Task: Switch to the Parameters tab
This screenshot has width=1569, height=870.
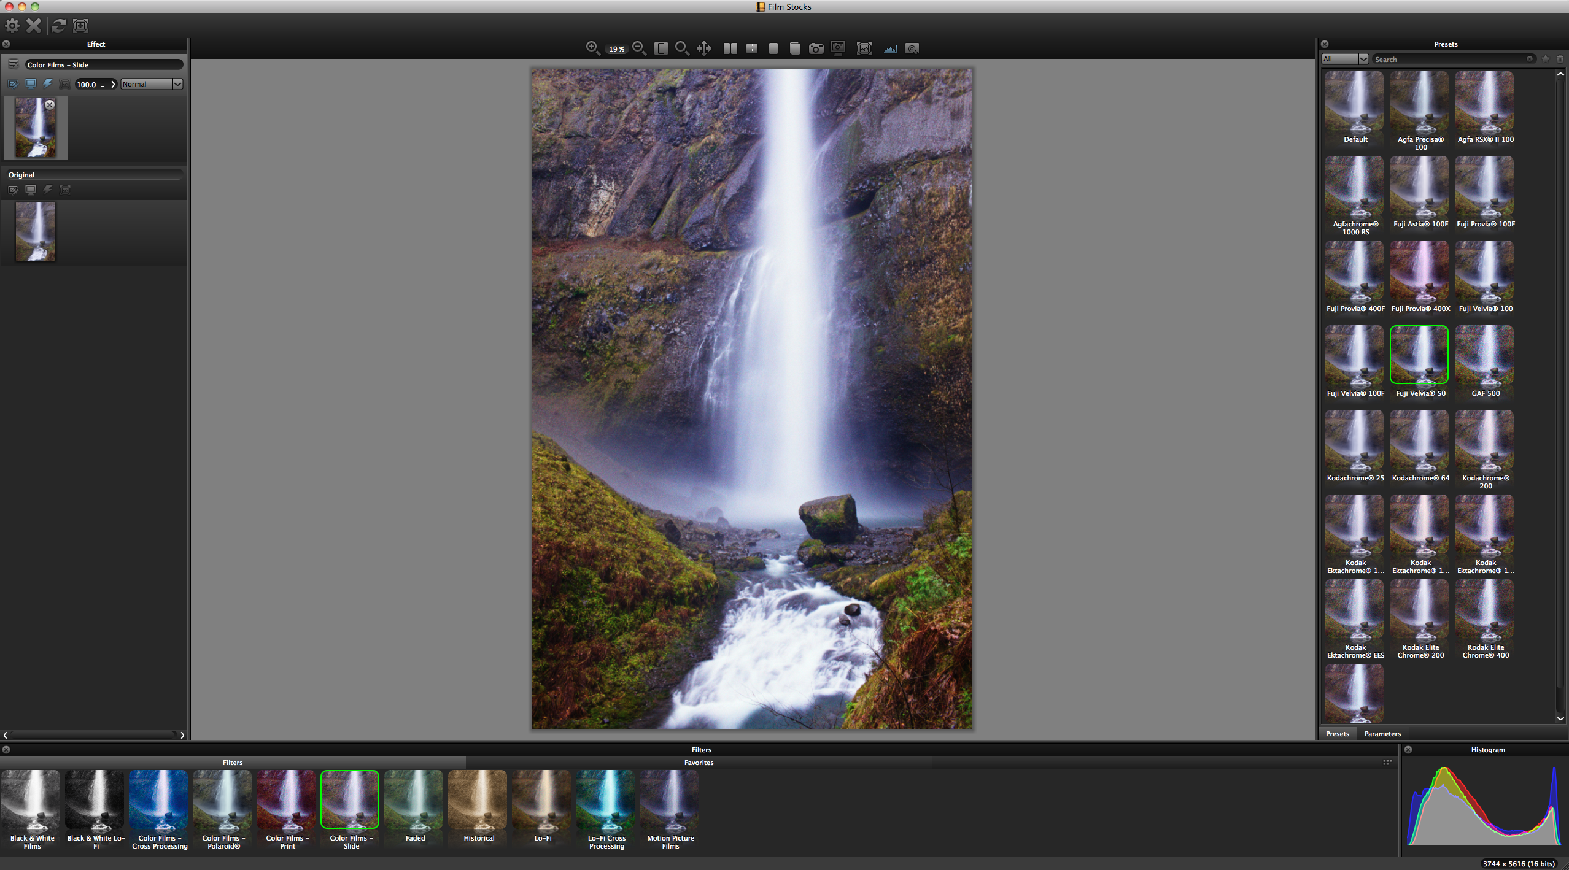Action: [1382, 734]
